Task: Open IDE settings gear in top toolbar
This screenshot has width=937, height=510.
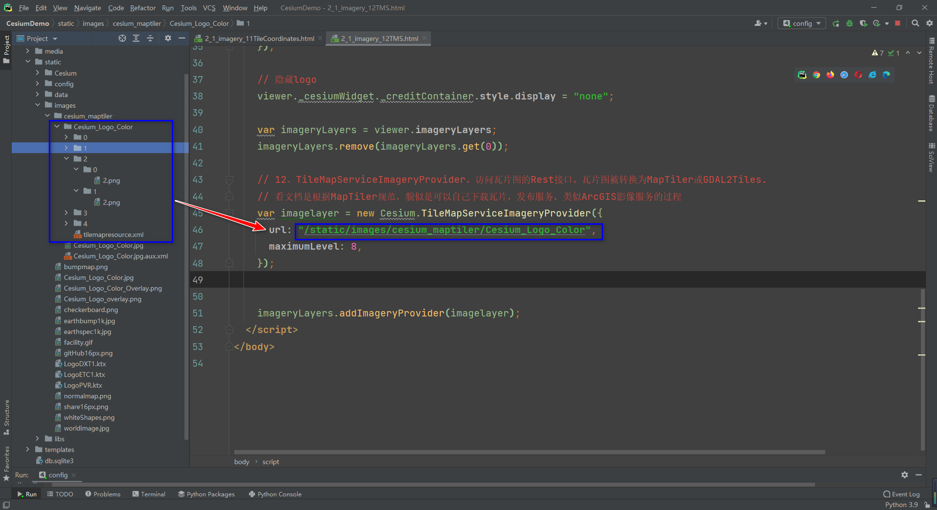Action: [929, 23]
